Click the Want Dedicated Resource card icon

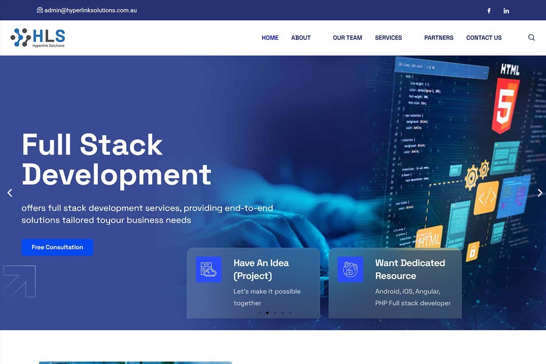pyautogui.click(x=350, y=269)
